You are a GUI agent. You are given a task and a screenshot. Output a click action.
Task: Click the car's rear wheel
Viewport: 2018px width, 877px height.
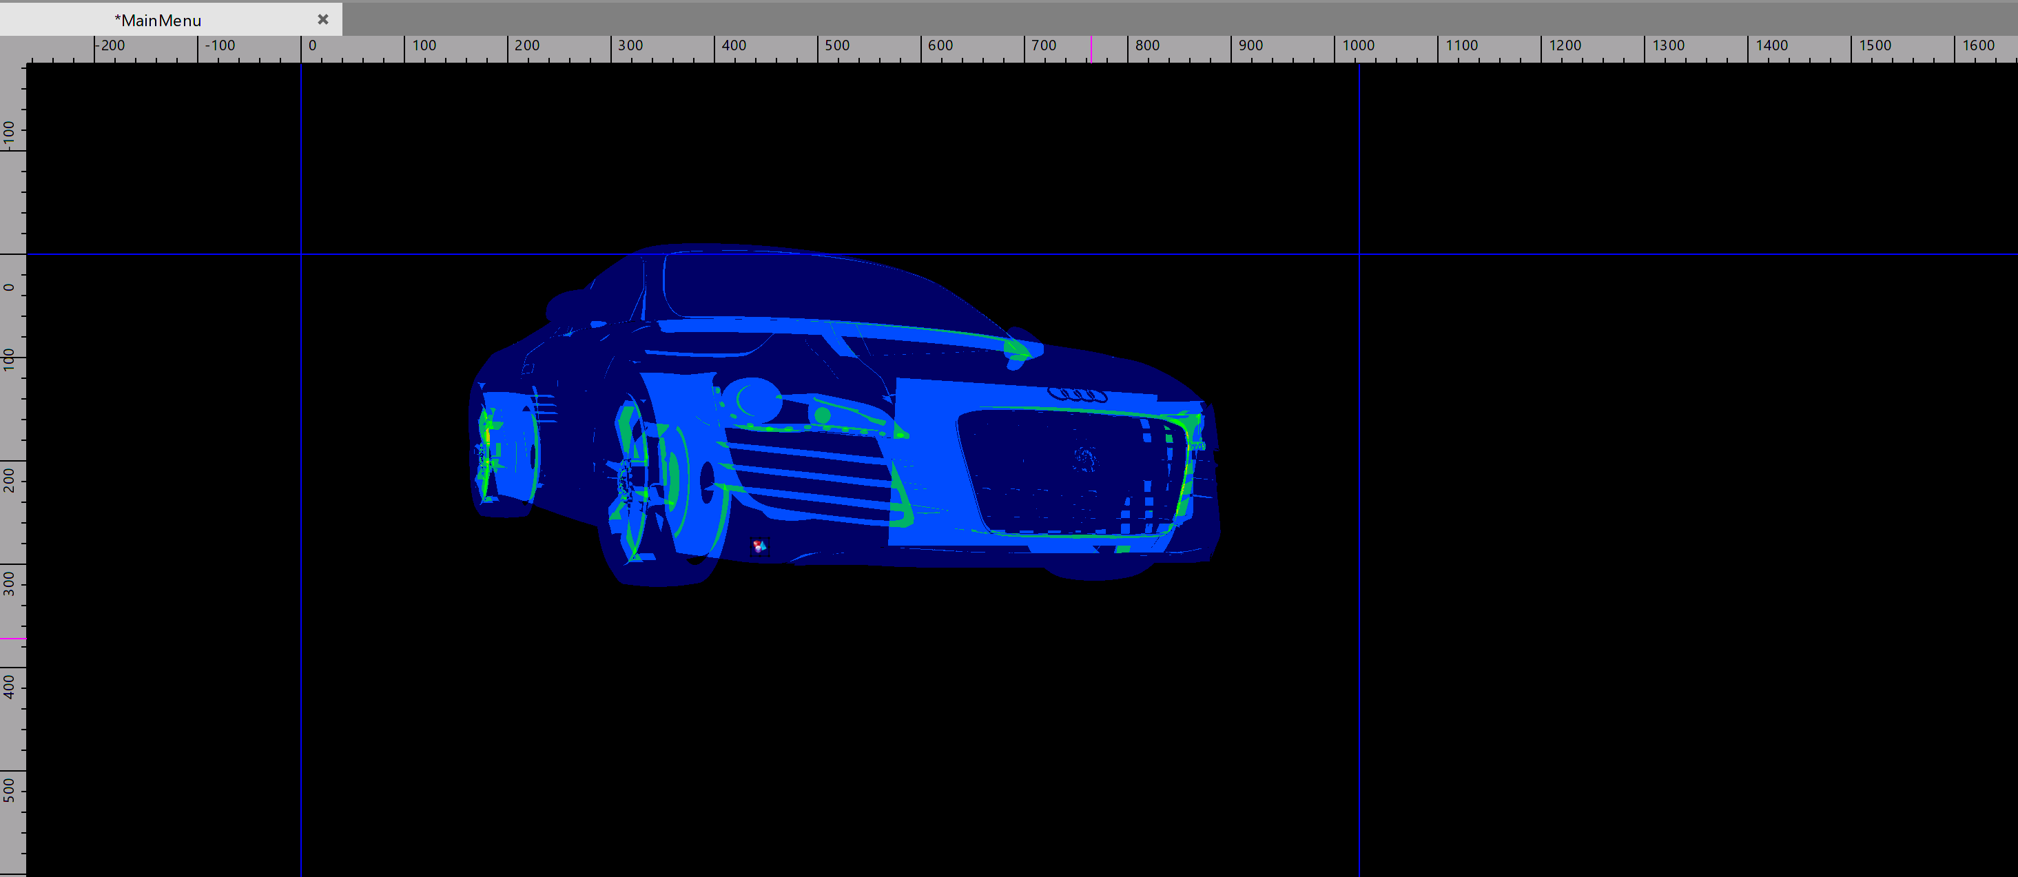click(505, 454)
